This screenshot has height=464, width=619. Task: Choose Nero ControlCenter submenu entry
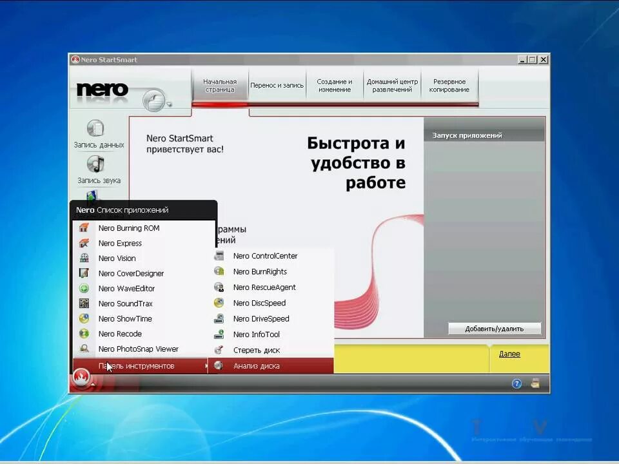(x=271, y=256)
